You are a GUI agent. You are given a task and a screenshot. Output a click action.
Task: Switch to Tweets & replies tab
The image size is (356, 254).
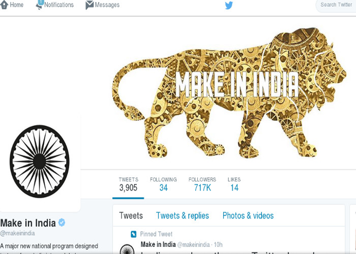point(182,215)
